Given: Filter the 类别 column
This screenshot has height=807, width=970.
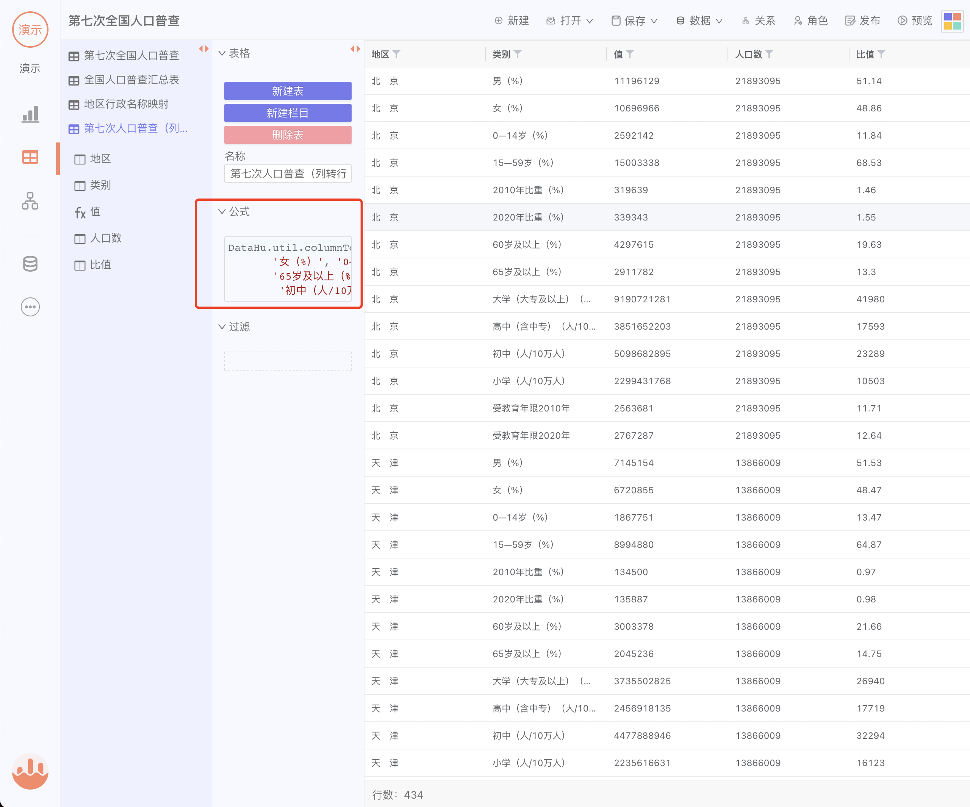Looking at the screenshot, I should click(x=517, y=55).
